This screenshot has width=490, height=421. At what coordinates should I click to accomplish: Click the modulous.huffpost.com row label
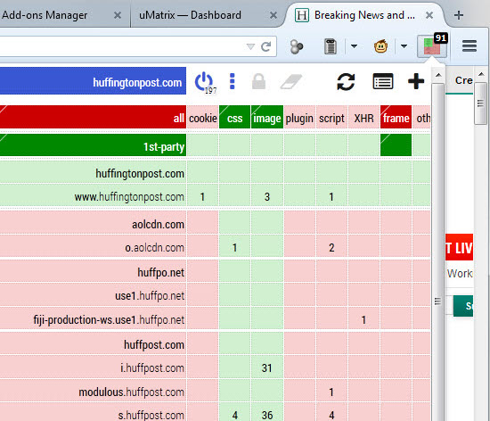[94, 391]
